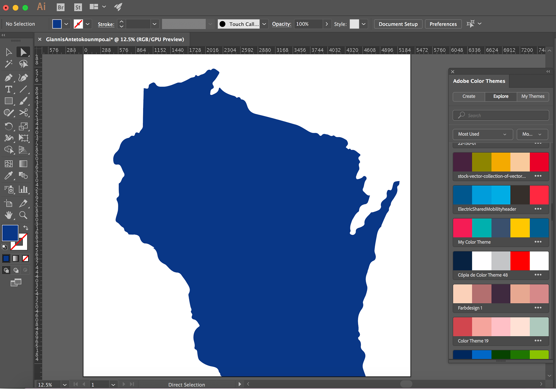Switch to the My Themes tab
Screen dimensions: 556x389
533,96
